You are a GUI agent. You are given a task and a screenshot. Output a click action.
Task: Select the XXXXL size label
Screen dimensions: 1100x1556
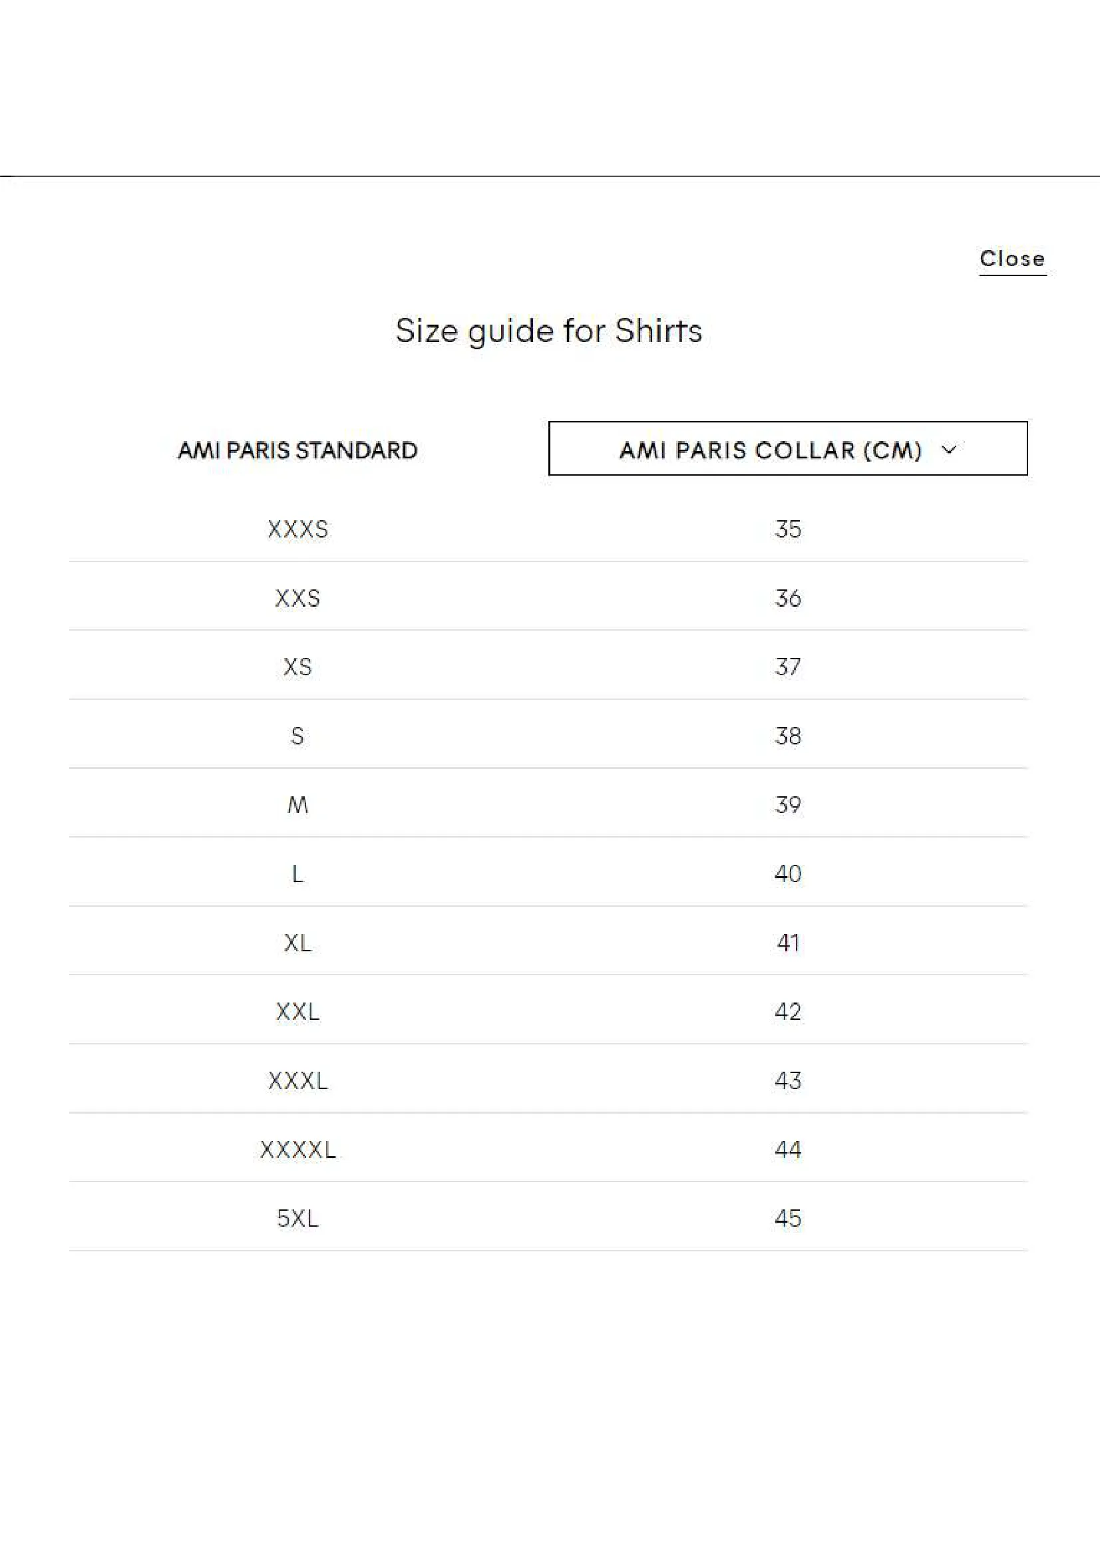click(297, 1150)
